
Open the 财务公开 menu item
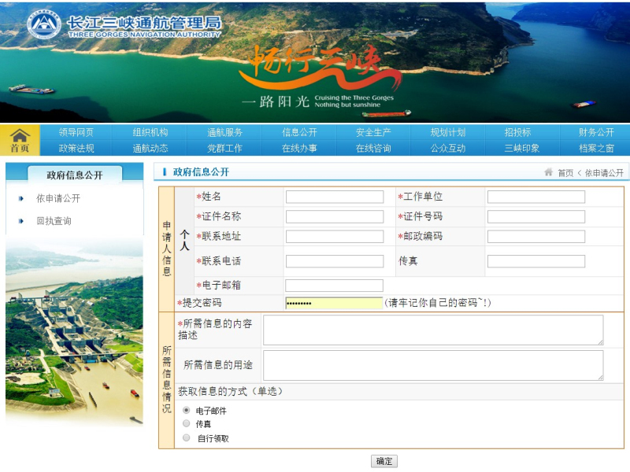[x=596, y=132]
